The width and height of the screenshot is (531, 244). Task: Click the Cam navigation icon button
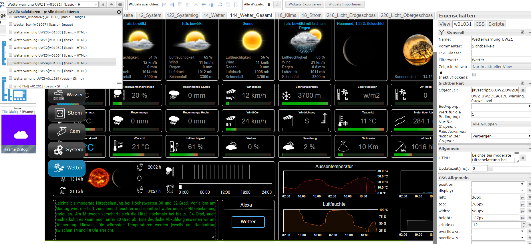point(67,131)
